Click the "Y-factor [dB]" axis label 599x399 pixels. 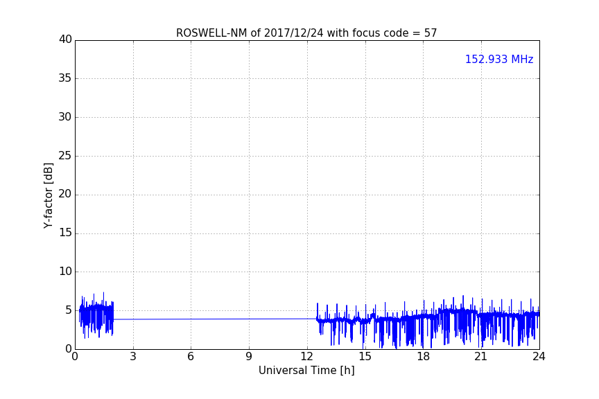click(x=48, y=195)
